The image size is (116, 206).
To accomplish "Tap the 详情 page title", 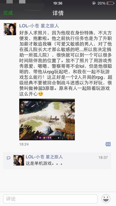I will click(58, 13).
